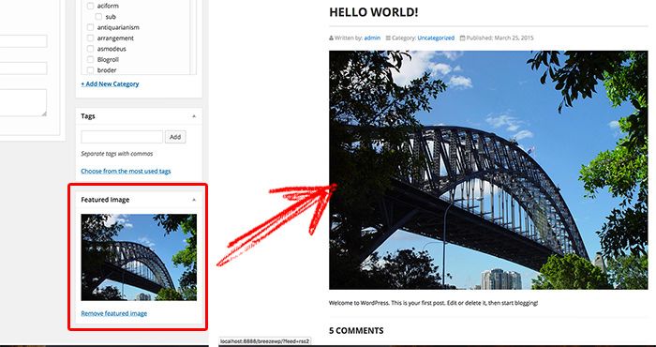The image size is (656, 347).
Task: Check the sub category checkbox
Action: 98,17
